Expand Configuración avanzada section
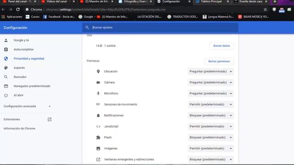 [x=27, y=106]
